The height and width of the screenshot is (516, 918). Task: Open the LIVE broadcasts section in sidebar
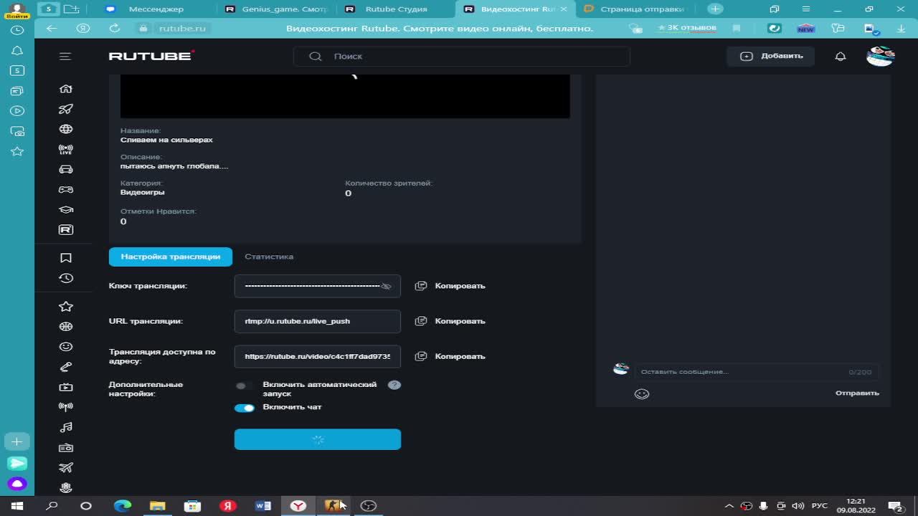click(66, 149)
